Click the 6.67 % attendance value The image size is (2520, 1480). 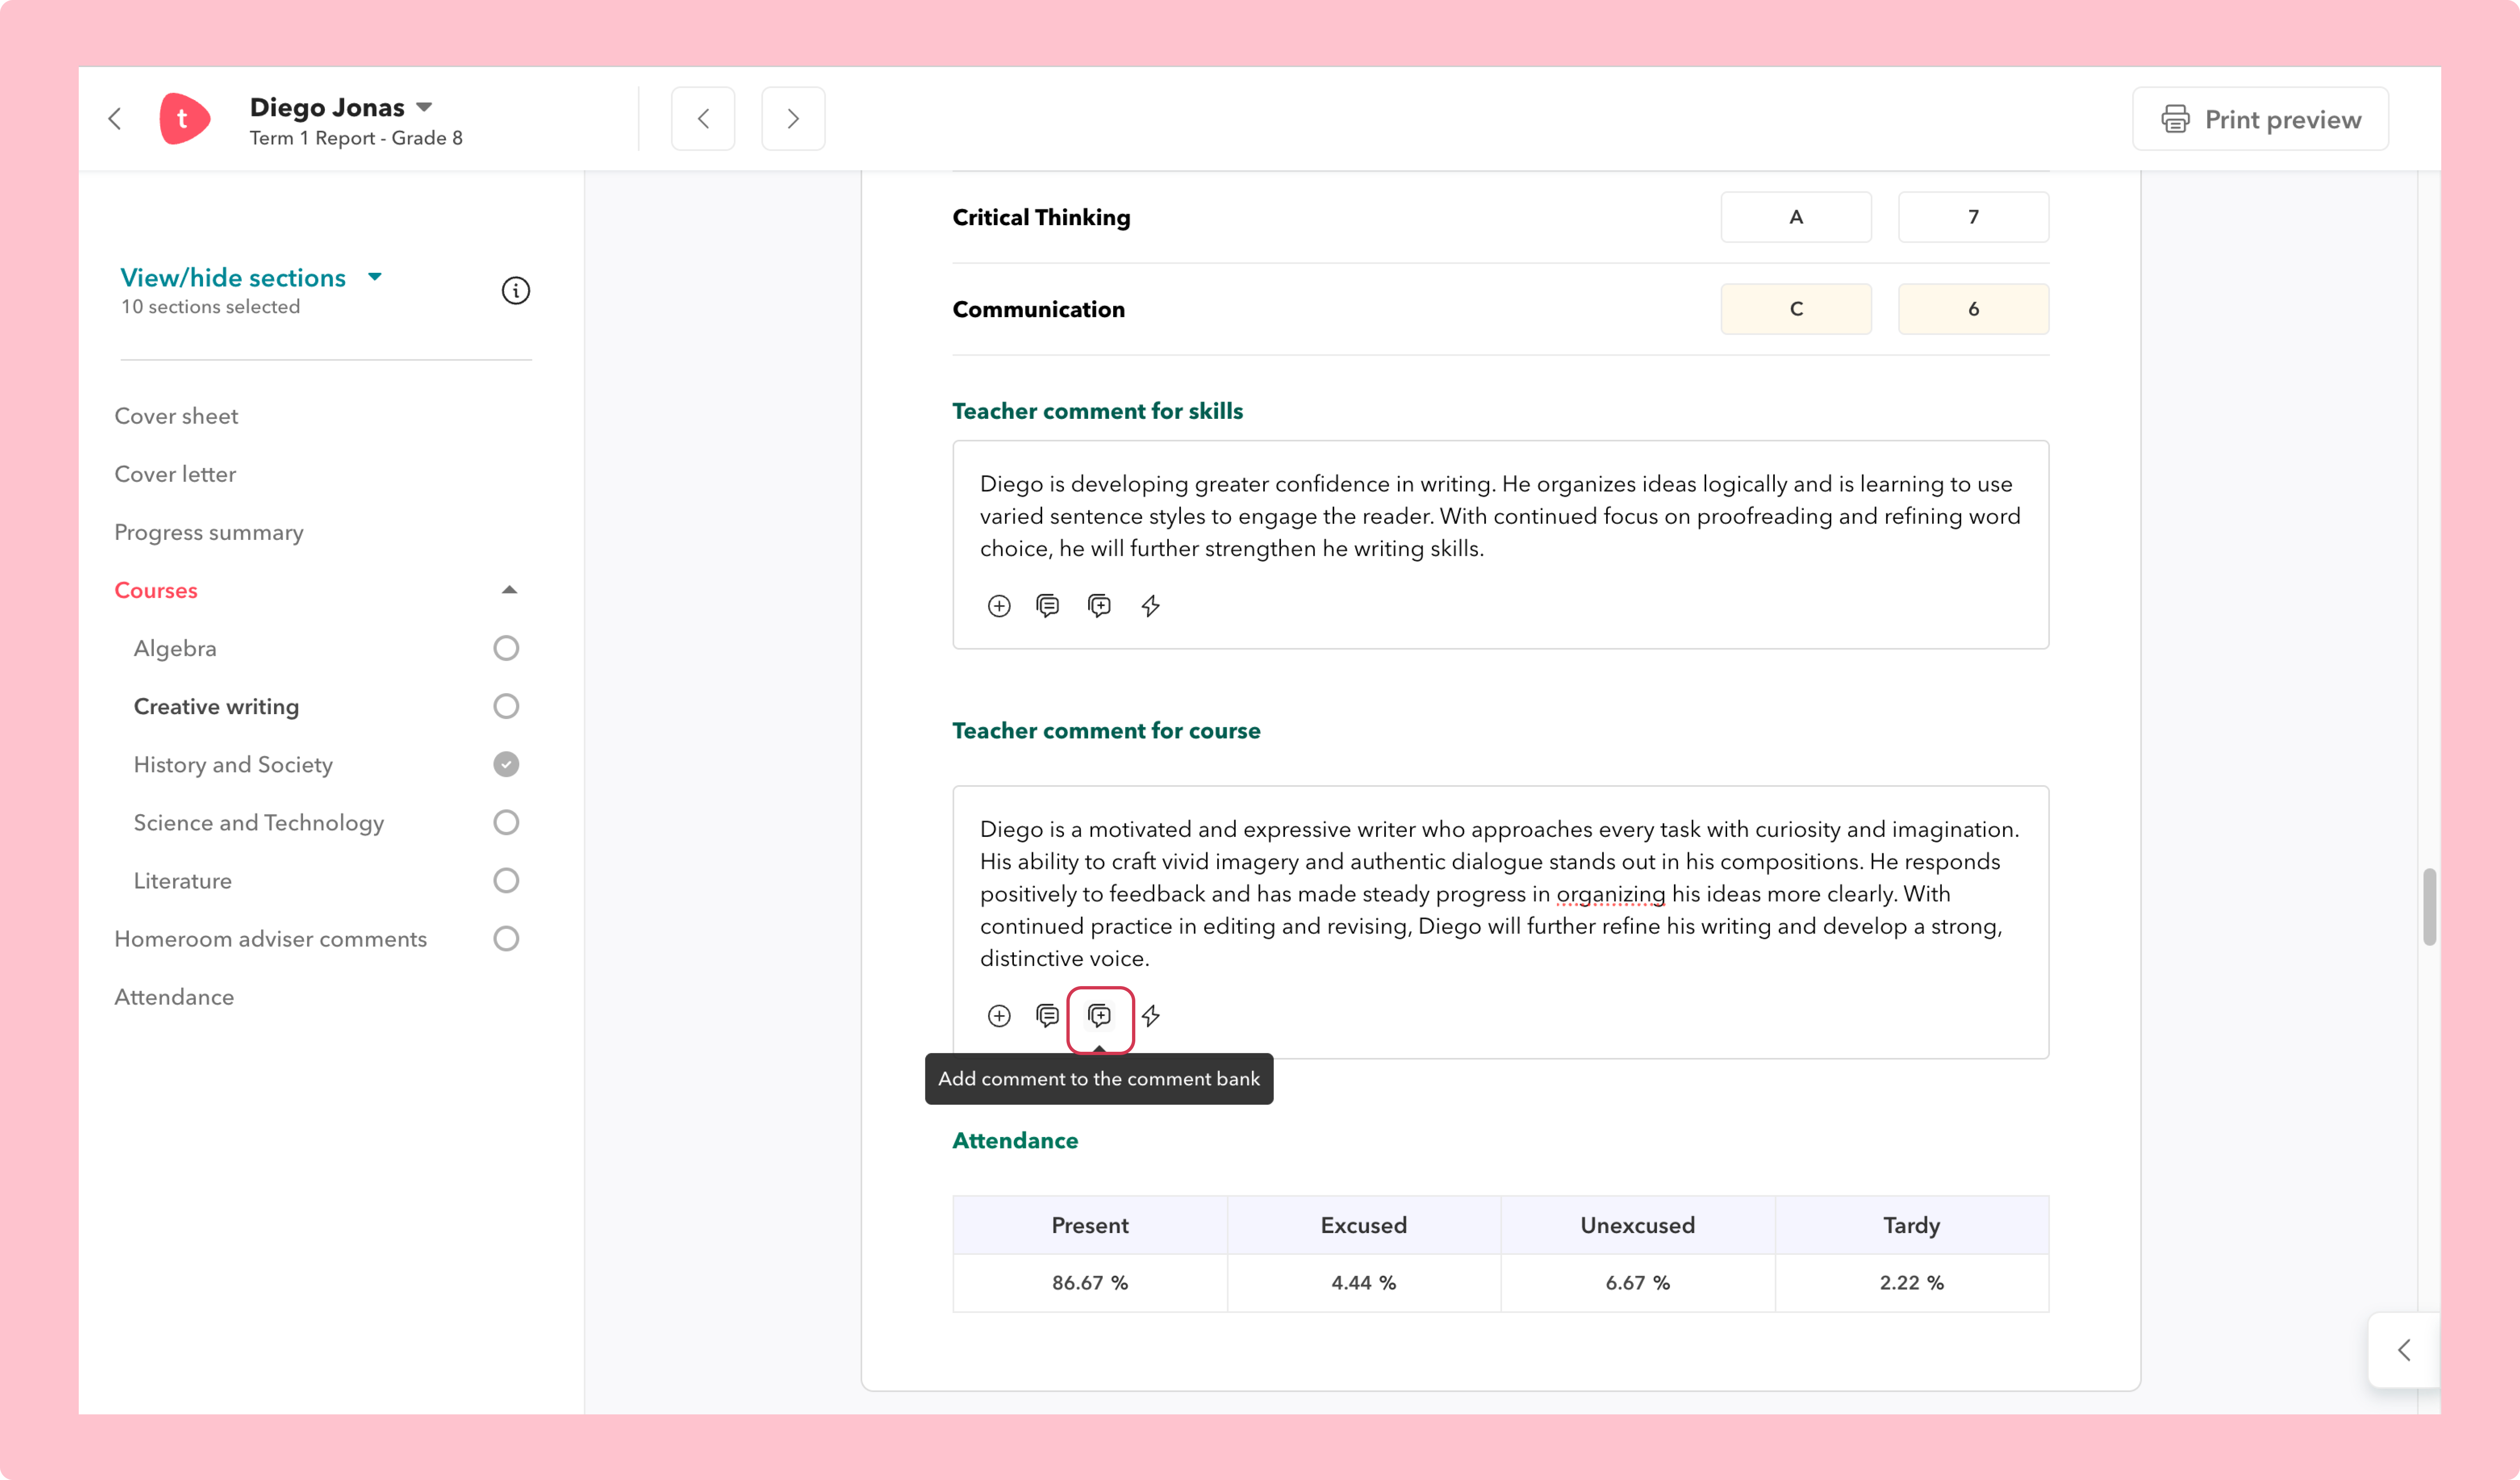click(1638, 1283)
